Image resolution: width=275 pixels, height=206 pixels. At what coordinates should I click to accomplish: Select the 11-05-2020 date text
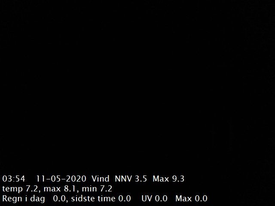(61, 179)
